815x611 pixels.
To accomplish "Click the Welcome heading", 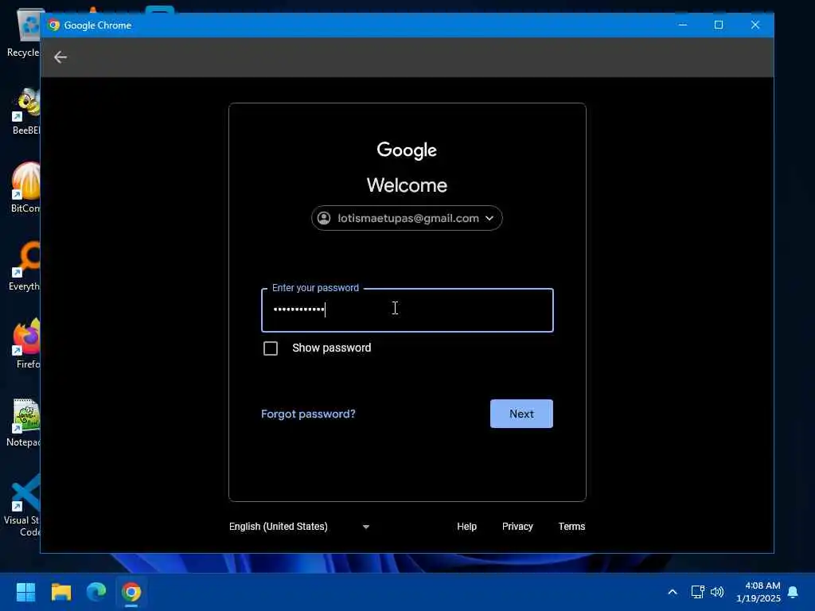I will pos(407,185).
